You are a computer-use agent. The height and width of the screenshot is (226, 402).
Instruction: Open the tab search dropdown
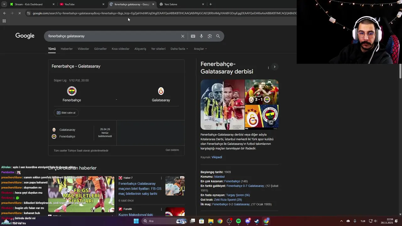tap(4, 4)
